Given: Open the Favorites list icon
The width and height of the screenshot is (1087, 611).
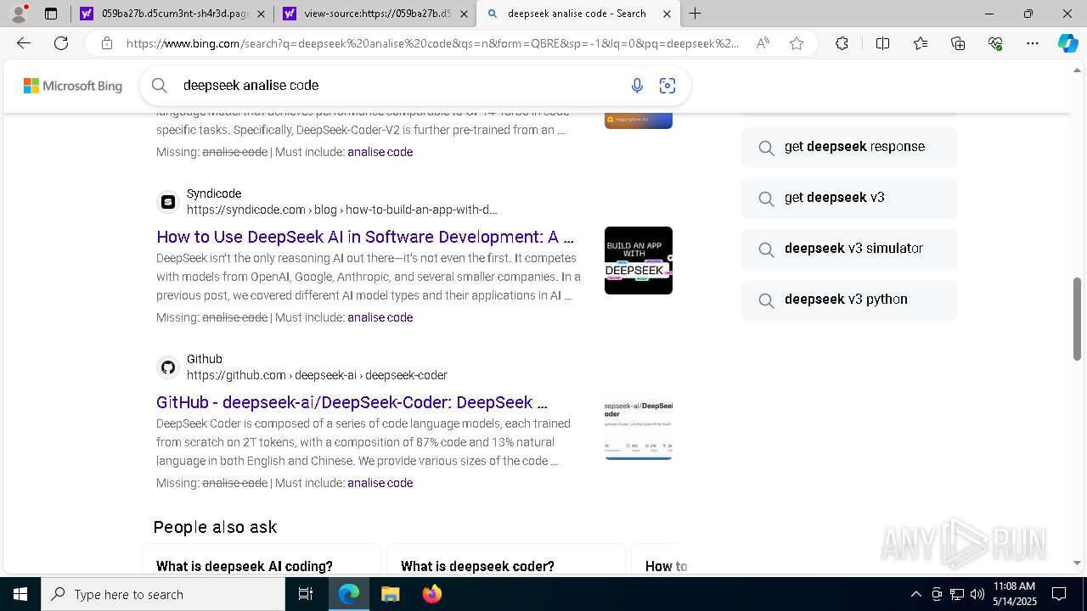Looking at the screenshot, I should pyautogui.click(x=921, y=43).
